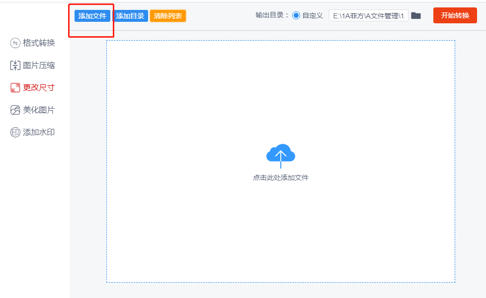Image resolution: width=486 pixels, height=298 pixels.
Task: Click the 添加水印 stamp icon
Action: point(15,132)
